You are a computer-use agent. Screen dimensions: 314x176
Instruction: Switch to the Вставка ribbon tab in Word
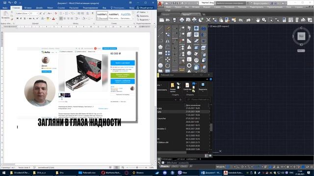(x=28, y=8)
